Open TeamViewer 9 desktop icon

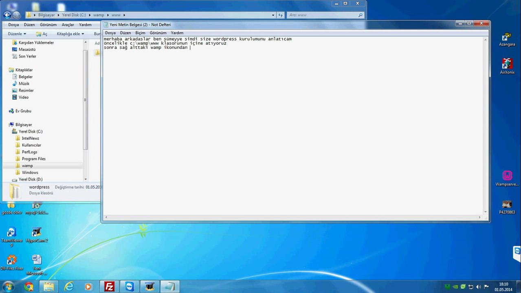pos(12,237)
